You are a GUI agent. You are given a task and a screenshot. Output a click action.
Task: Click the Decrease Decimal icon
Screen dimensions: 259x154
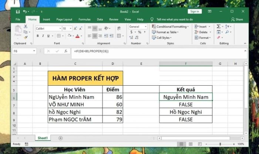pyautogui.click(x=137, y=37)
